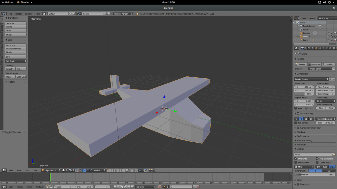
Task: Uncheck the Overwrite checkbox
Action: pos(296,159)
